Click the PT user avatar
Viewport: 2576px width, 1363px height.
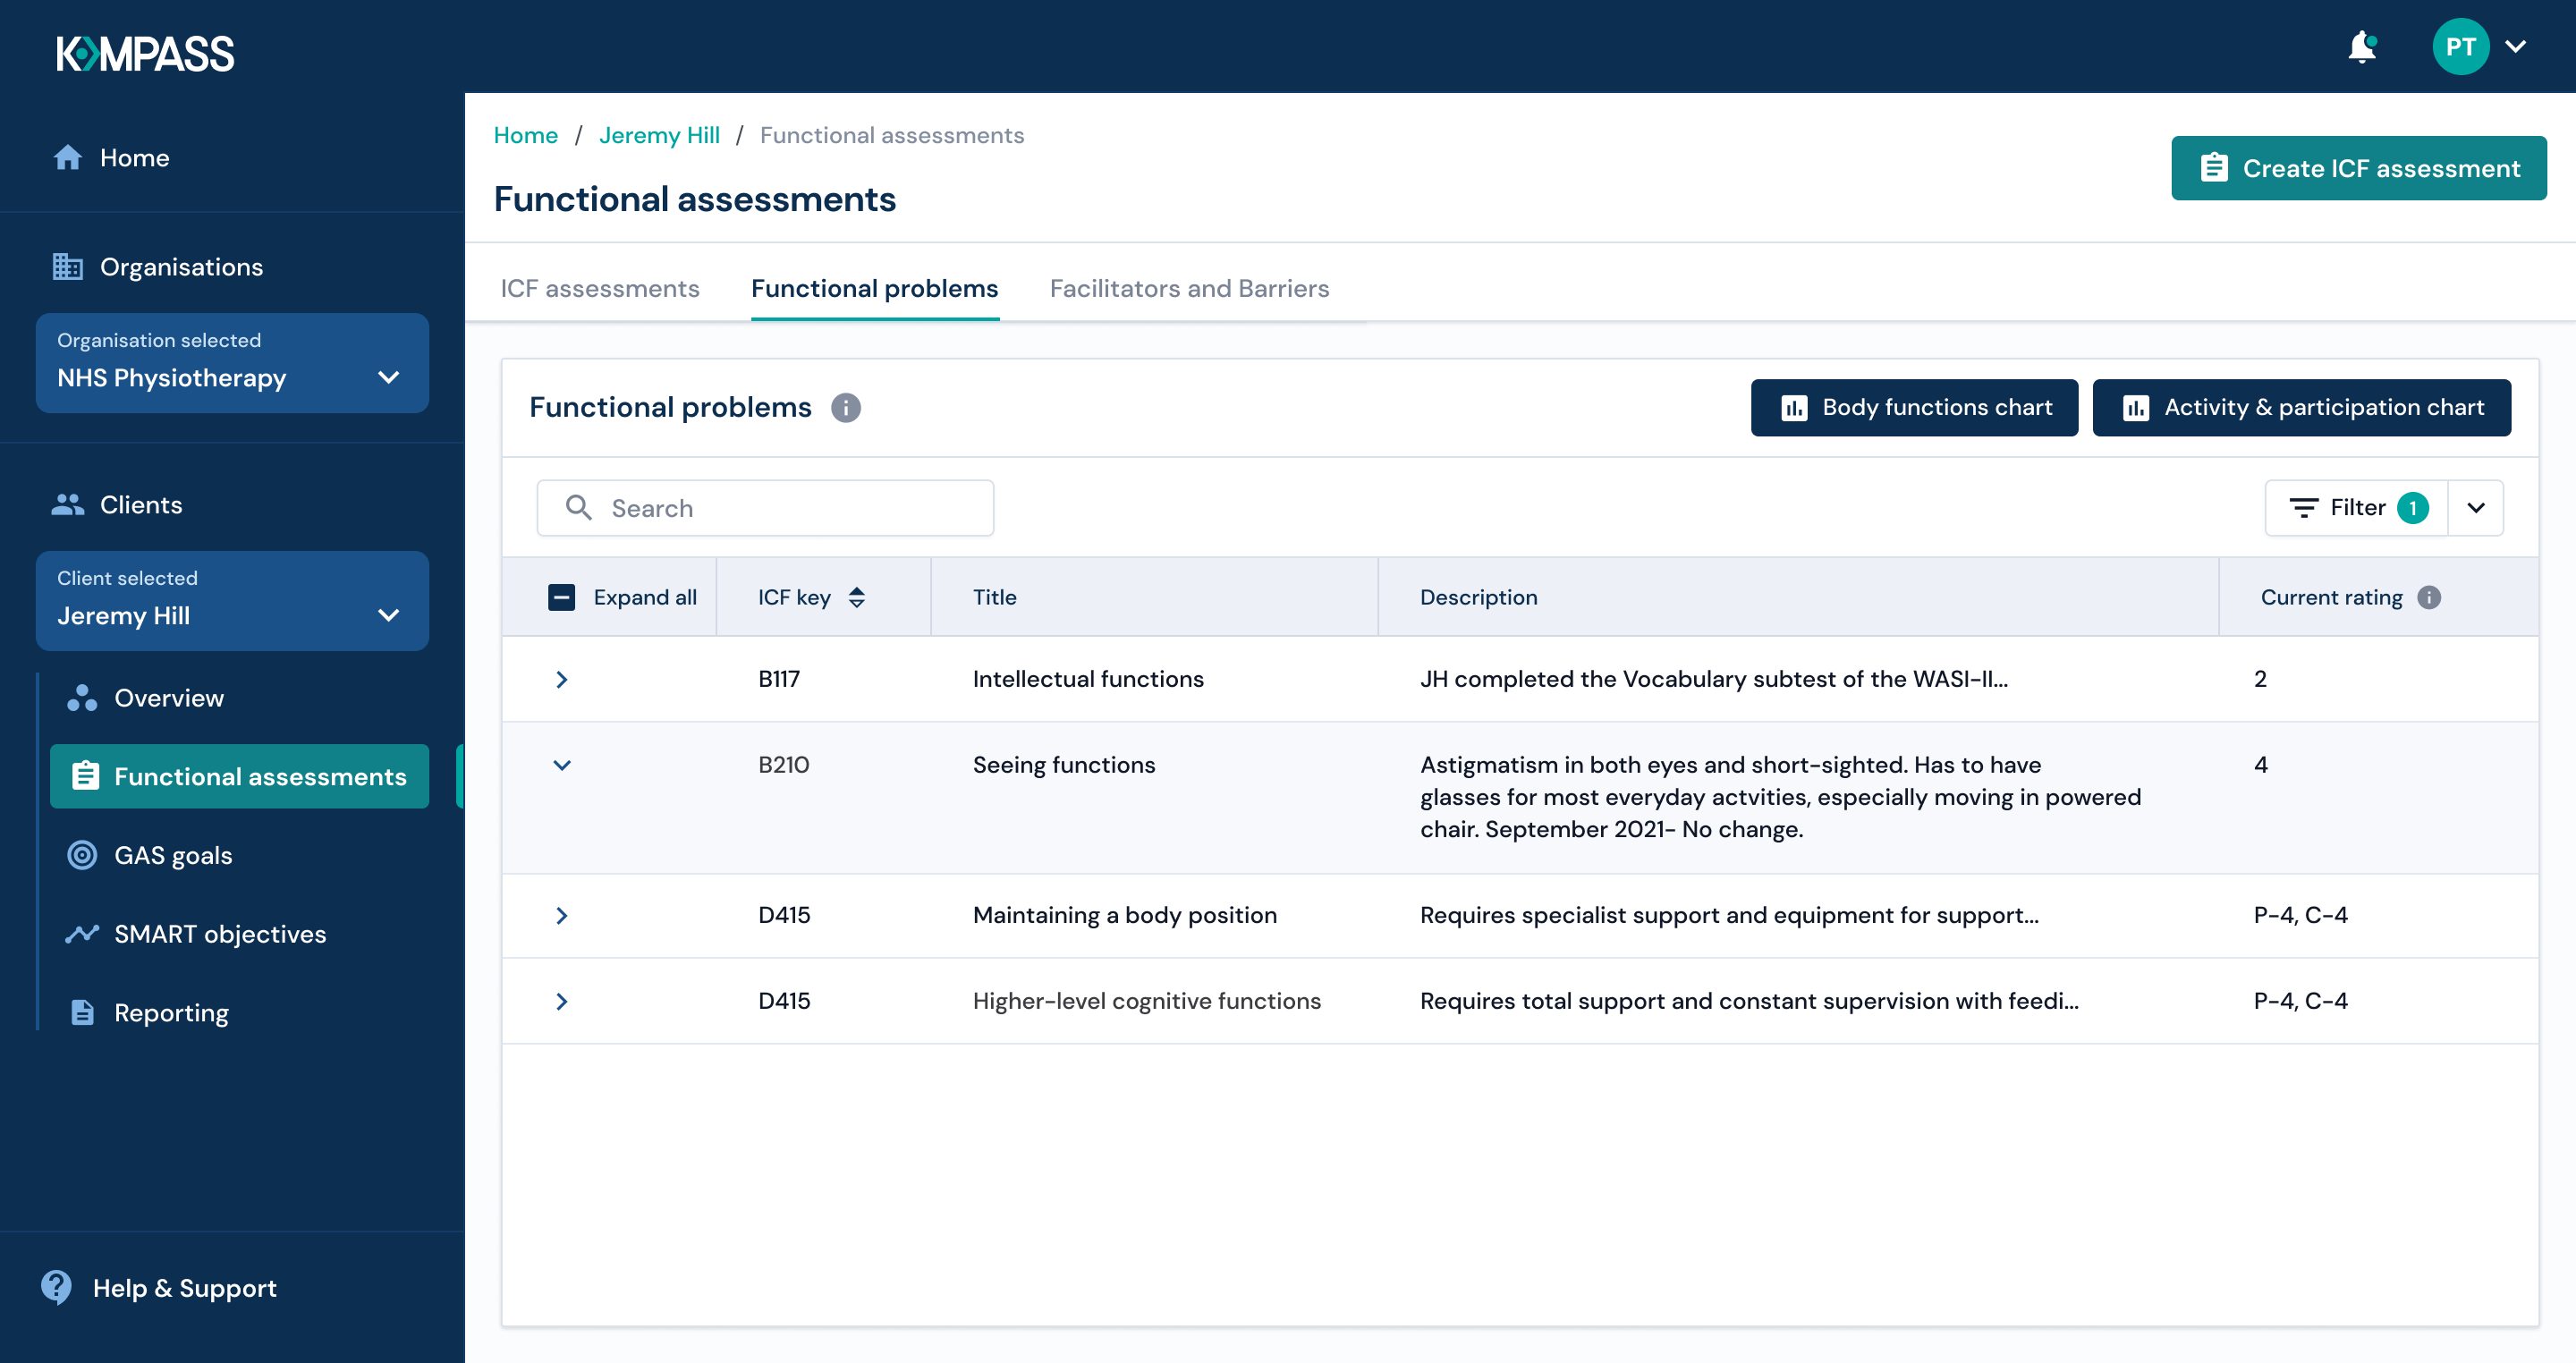pyautogui.click(x=2460, y=46)
